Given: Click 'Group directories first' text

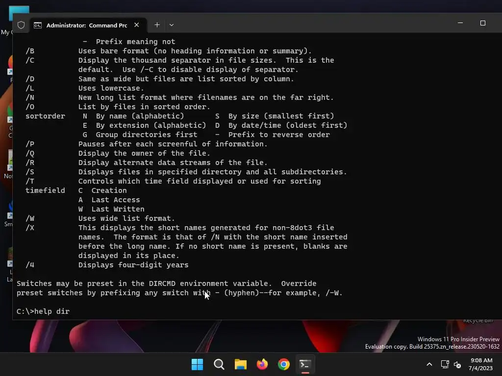Looking at the screenshot, I should (146, 135).
